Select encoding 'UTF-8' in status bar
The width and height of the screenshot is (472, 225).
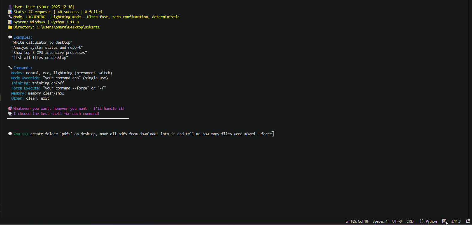tap(397, 221)
